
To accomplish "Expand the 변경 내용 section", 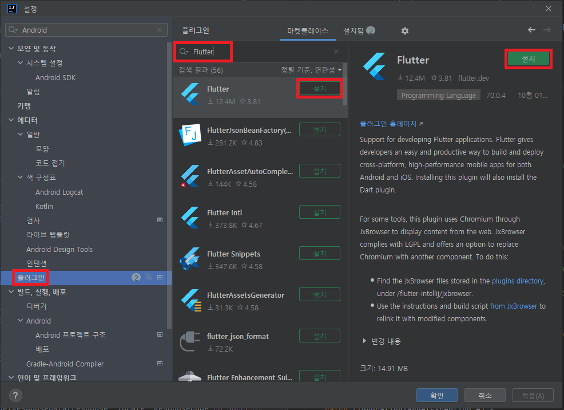I will point(364,341).
